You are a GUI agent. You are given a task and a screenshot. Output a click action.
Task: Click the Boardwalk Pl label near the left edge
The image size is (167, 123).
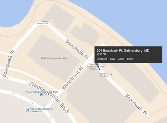pyautogui.click(x=8, y=63)
